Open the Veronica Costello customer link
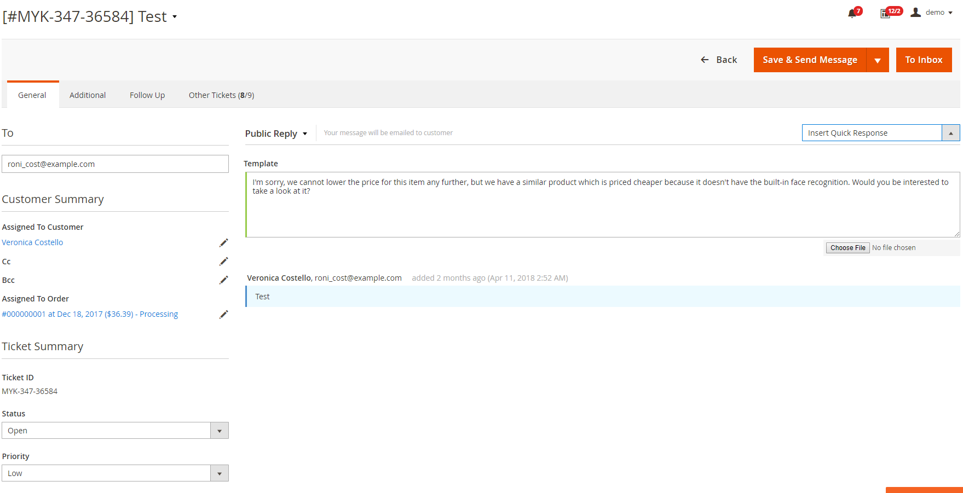 (x=32, y=242)
